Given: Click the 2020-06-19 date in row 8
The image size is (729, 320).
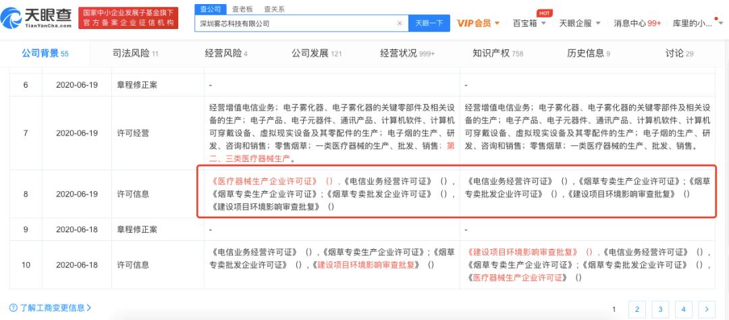Looking at the screenshot, I should point(77,194).
